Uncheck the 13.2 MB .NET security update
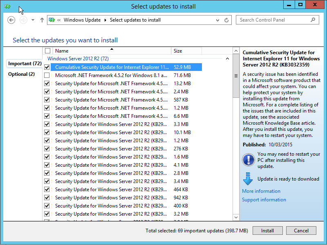 [47, 84]
